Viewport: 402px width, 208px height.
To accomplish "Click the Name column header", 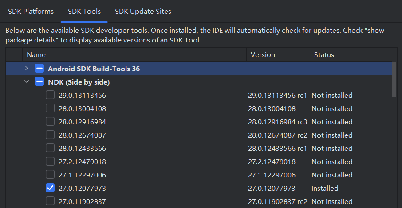I will coord(133,55).
